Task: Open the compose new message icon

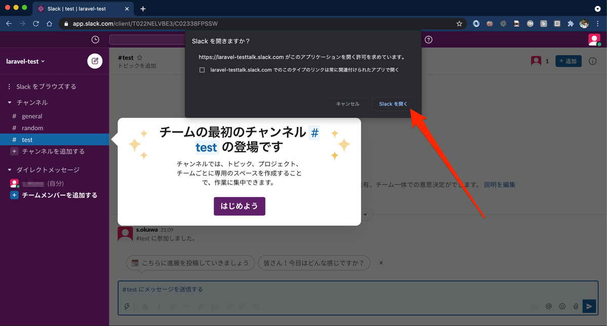Action: pyautogui.click(x=95, y=61)
